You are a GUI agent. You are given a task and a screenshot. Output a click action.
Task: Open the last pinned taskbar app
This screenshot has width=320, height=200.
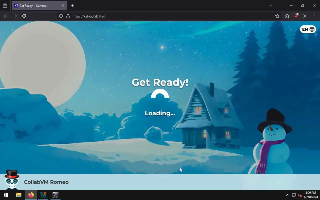click(55, 195)
